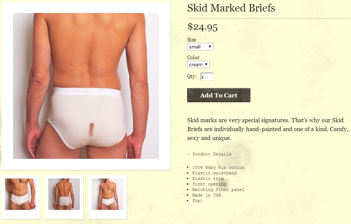Screen dimensions: 351x224
Task: Click the $24.95 price text
Action: [202, 27]
